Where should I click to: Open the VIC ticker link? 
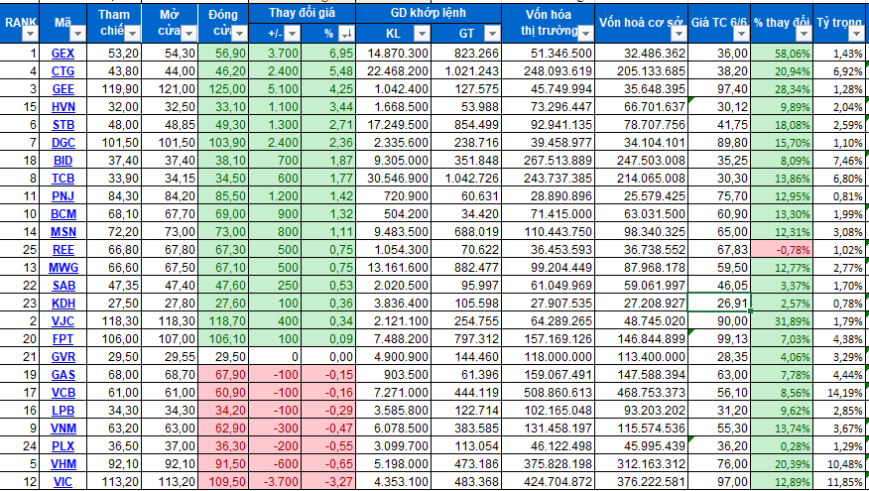click(x=62, y=482)
